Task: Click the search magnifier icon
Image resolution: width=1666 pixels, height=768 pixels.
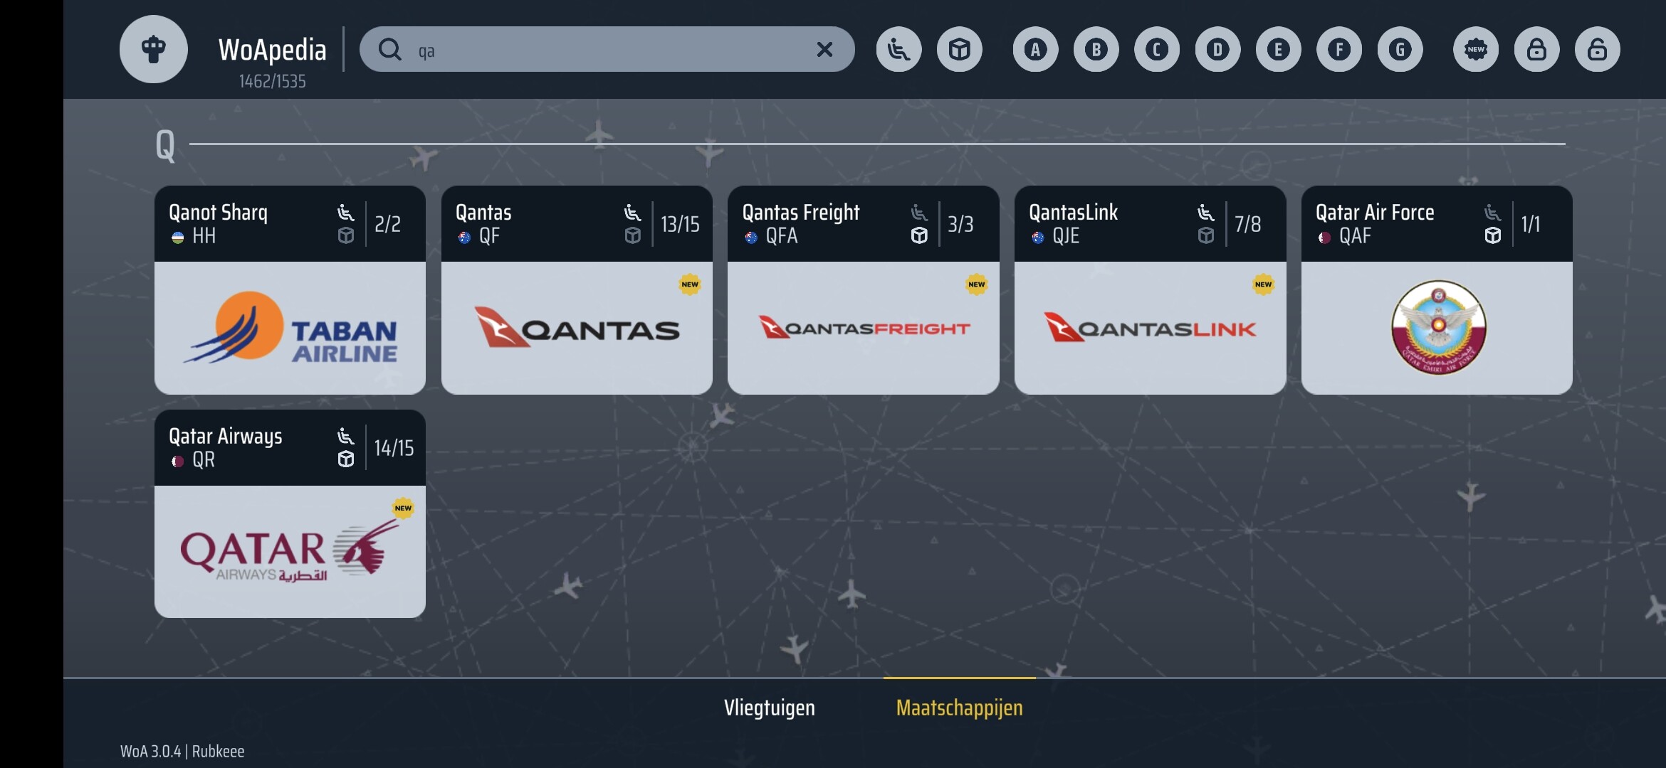Action: coord(389,50)
